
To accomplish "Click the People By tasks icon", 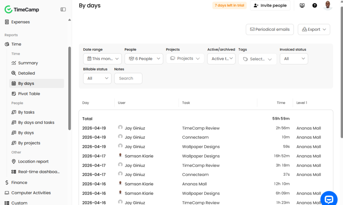I will click(x=13, y=112).
